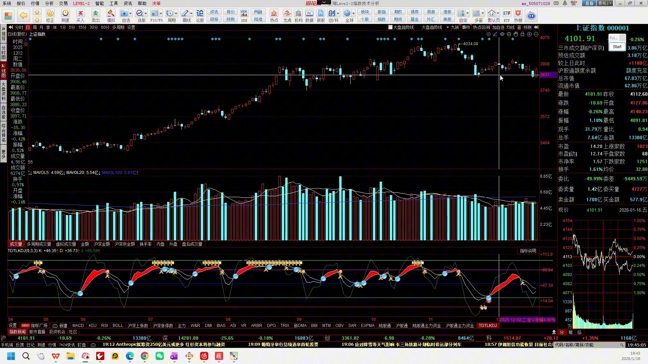Screen dimensions: 648x364
Task: Click the 卖出 (sell) toolbar icon
Action: tap(96, 13)
